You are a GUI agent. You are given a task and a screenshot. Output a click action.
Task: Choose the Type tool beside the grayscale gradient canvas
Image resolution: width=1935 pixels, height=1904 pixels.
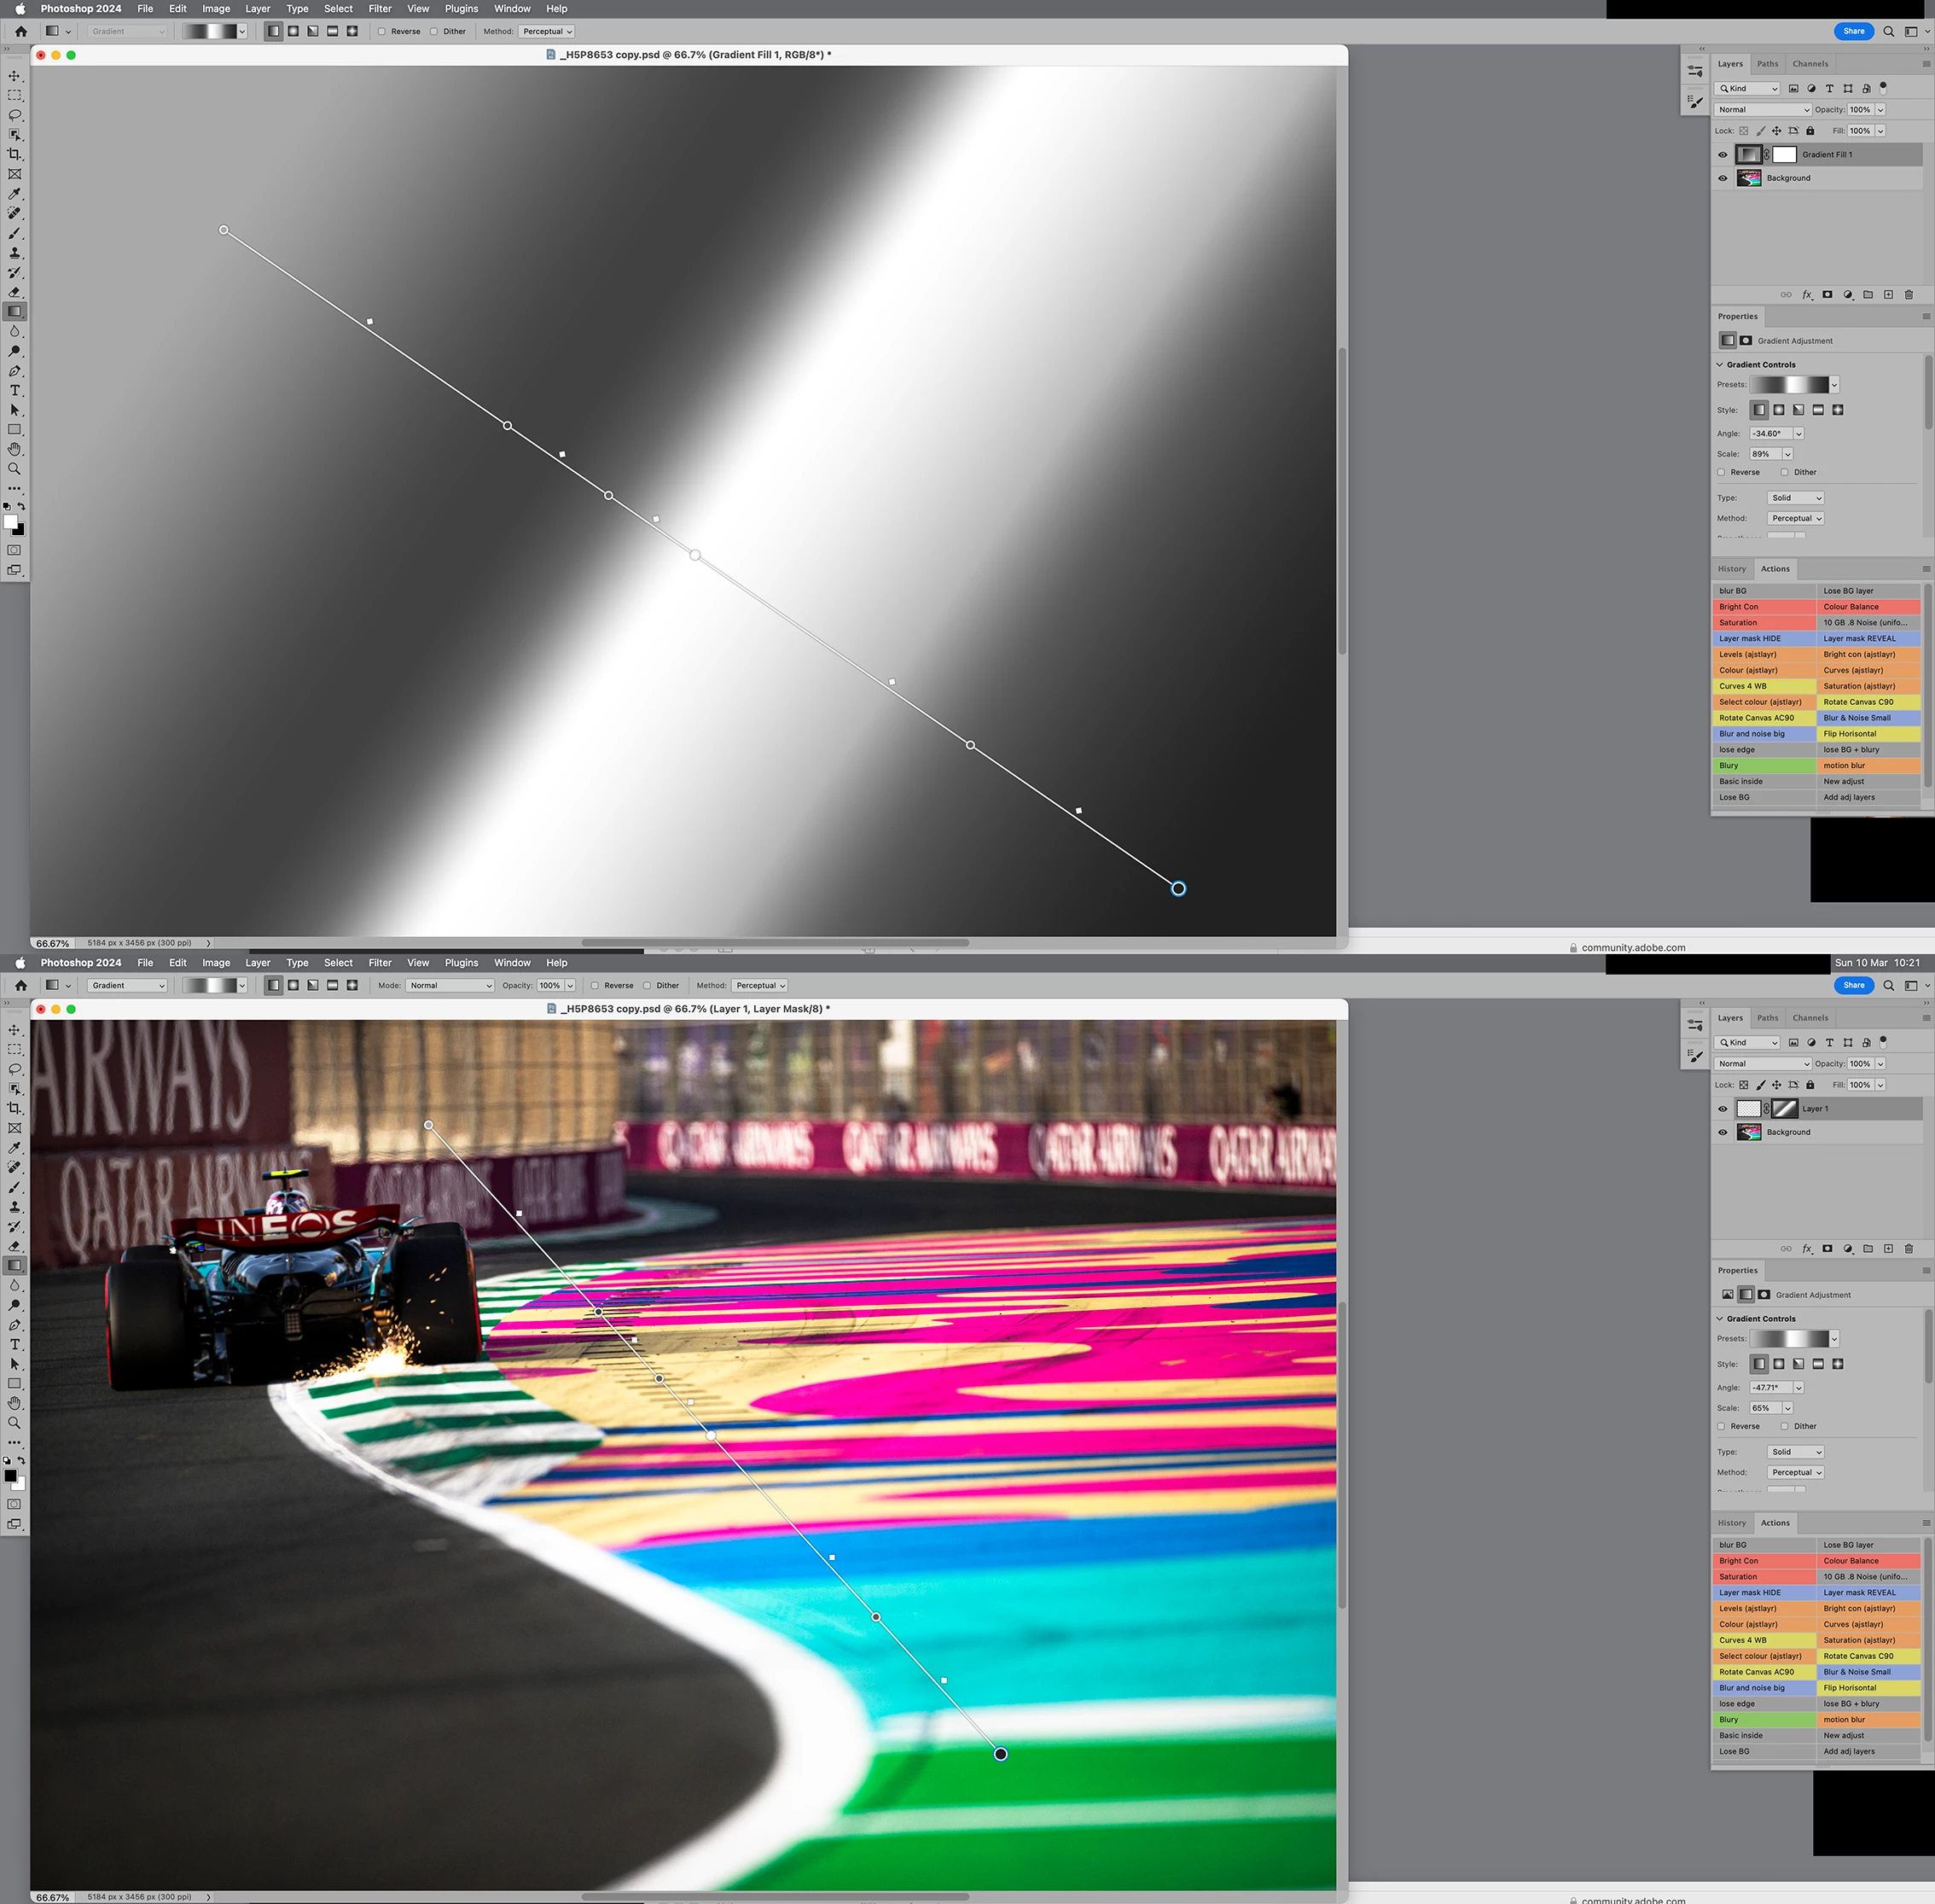tap(14, 390)
